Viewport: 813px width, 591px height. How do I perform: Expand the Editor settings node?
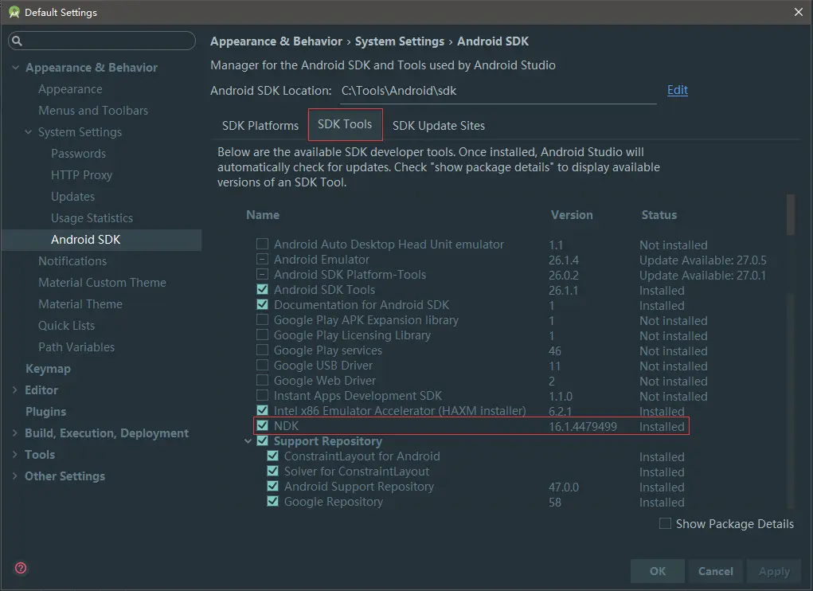tap(15, 389)
